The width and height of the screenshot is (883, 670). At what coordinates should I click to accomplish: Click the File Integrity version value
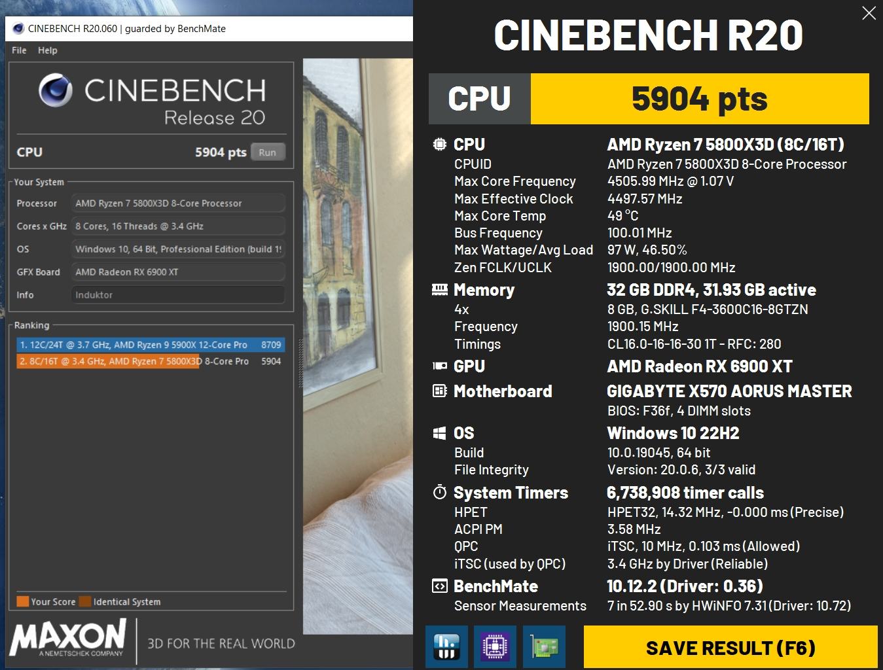click(681, 470)
